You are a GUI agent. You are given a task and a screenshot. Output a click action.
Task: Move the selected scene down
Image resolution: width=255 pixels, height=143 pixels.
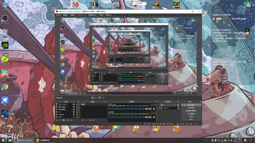[94, 120]
